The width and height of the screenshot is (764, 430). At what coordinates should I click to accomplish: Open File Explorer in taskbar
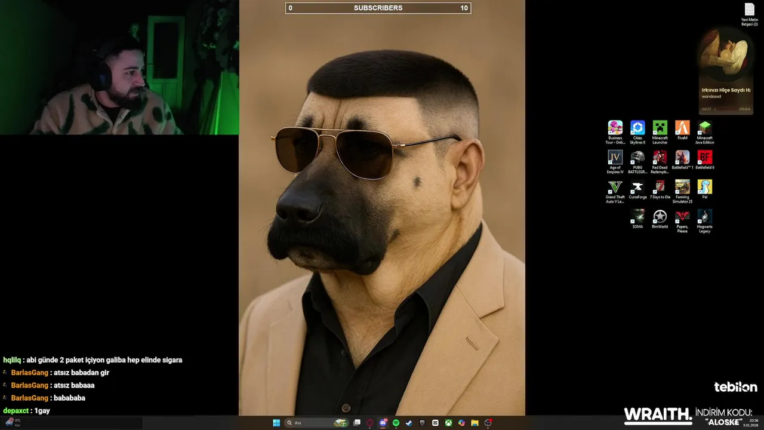[475, 423]
